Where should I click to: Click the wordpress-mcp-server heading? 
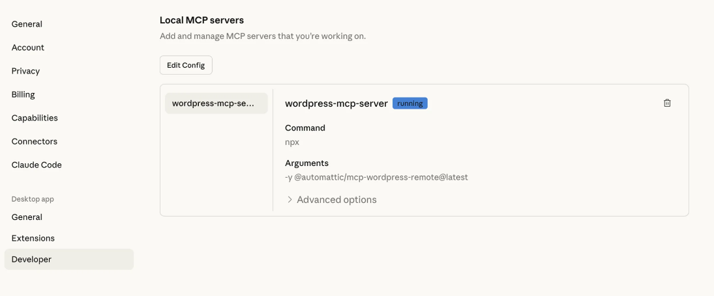pyautogui.click(x=336, y=103)
